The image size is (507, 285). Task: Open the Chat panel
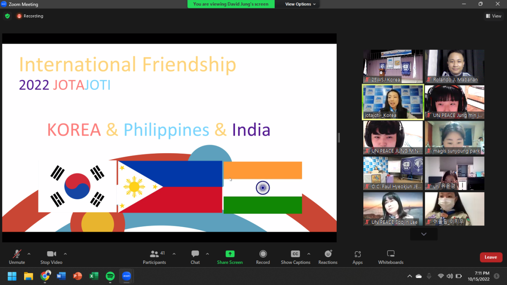point(195,257)
